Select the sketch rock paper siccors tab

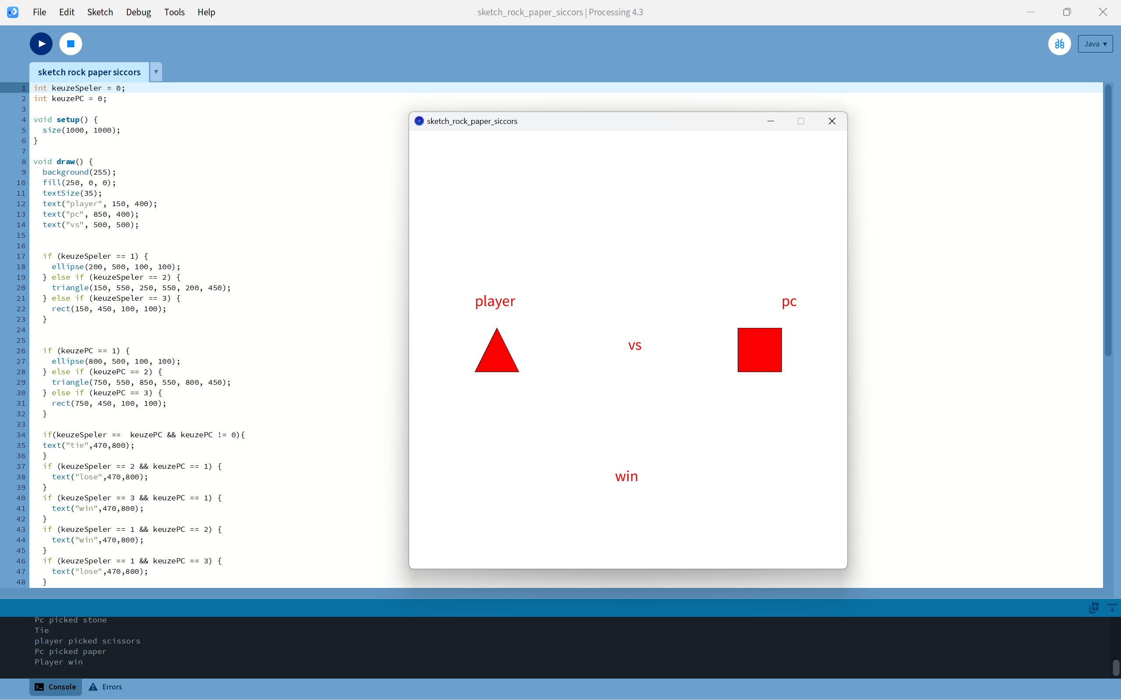click(89, 72)
